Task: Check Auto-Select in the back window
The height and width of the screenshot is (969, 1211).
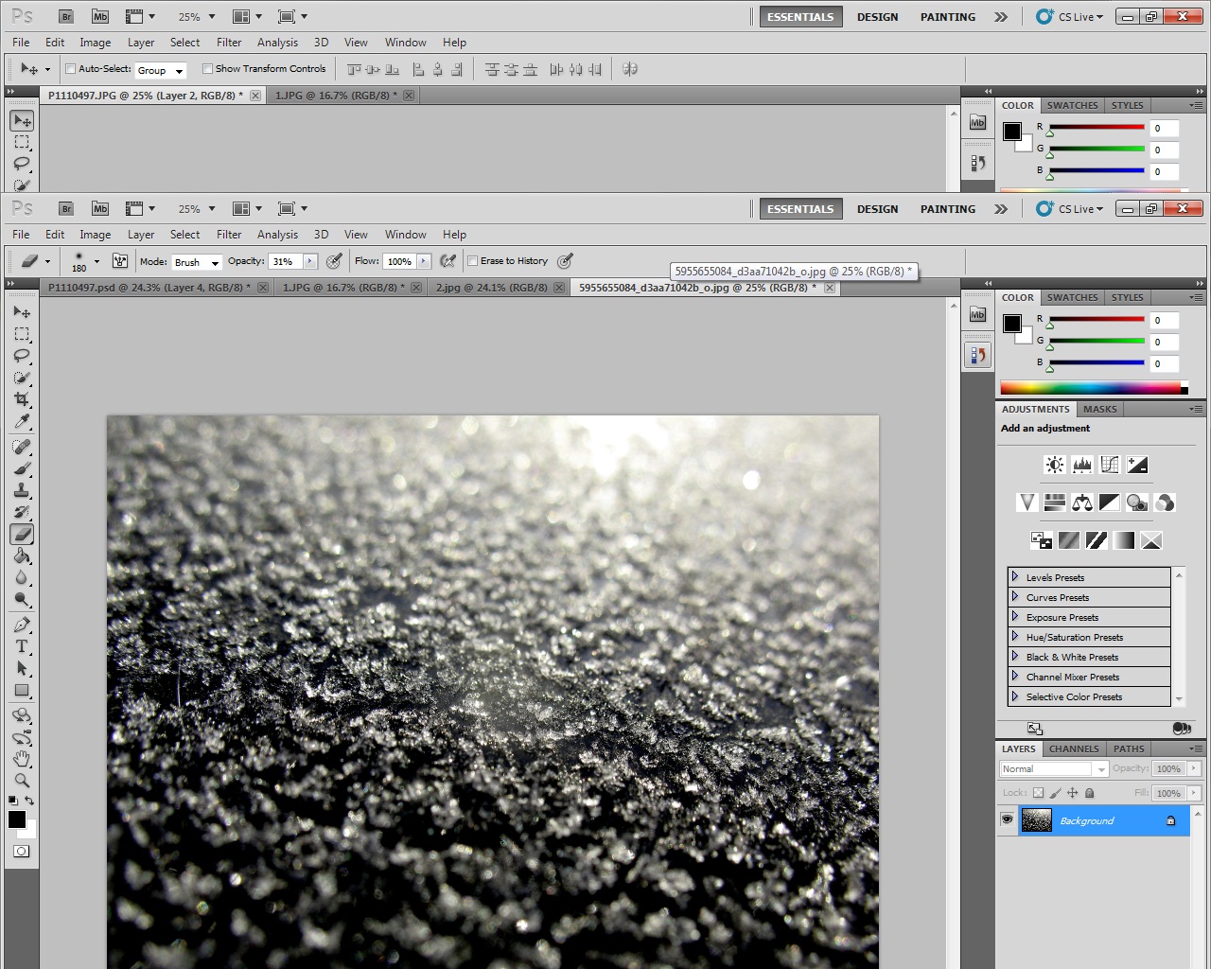Action: 70,69
